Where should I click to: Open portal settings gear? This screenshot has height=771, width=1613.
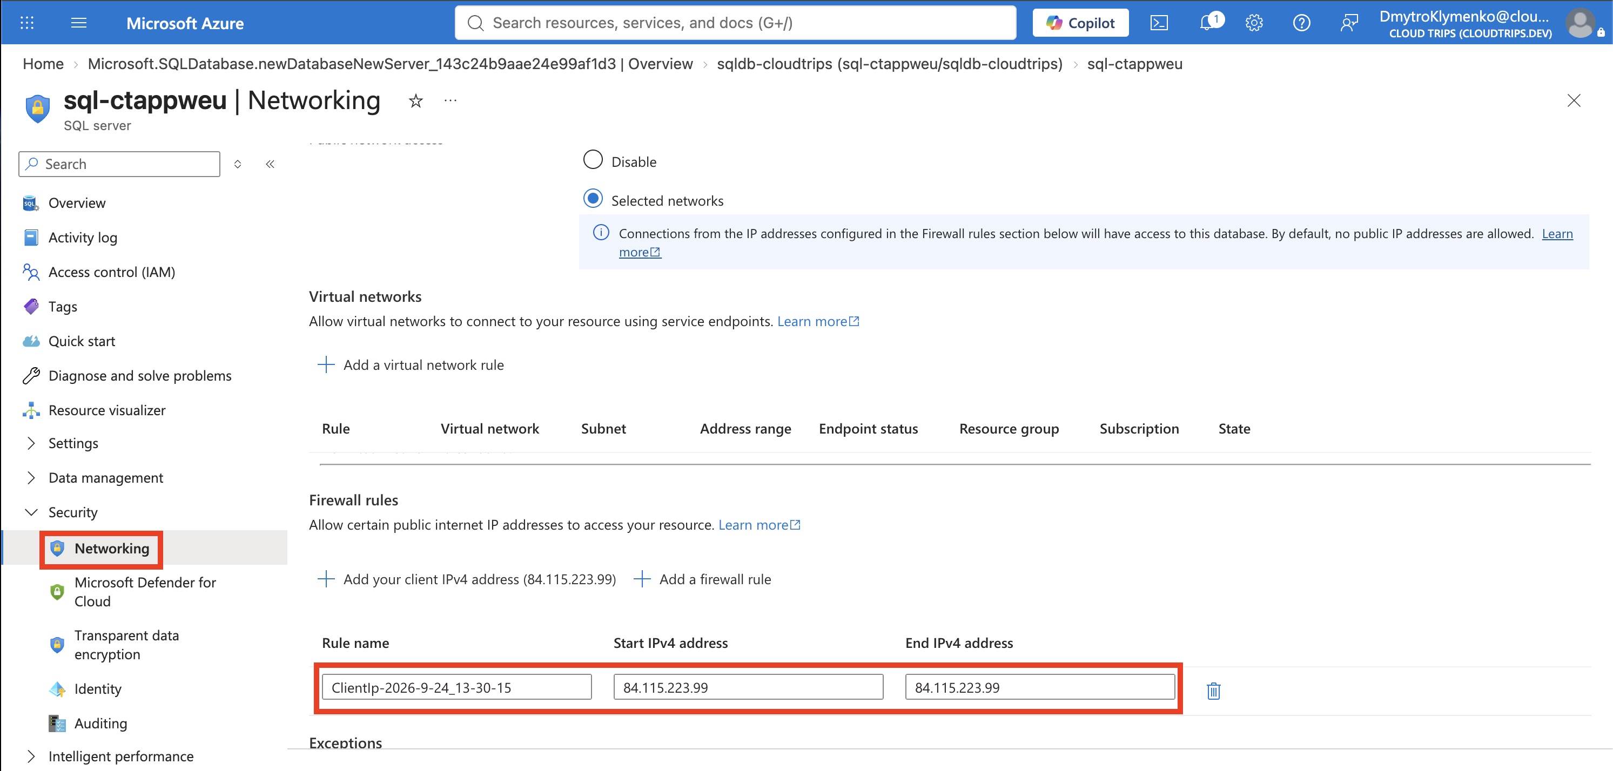coord(1254,23)
